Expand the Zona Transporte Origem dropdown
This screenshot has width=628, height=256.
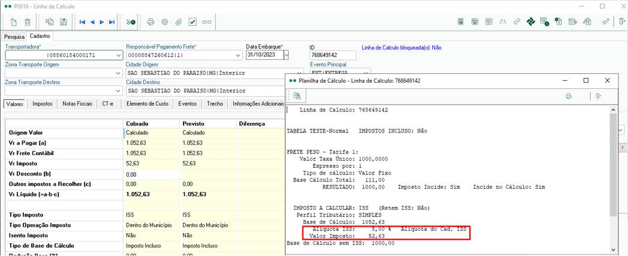click(x=118, y=73)
